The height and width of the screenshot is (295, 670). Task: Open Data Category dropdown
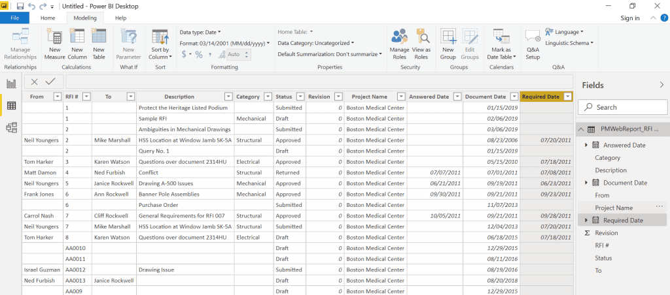(316, 43)
